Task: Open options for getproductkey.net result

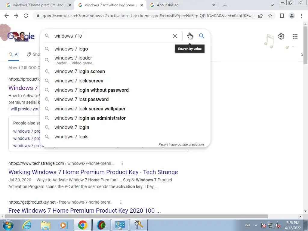Action: click(x=121, y=202)
